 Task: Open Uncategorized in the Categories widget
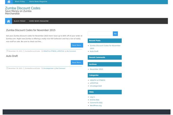click(96, 86)
